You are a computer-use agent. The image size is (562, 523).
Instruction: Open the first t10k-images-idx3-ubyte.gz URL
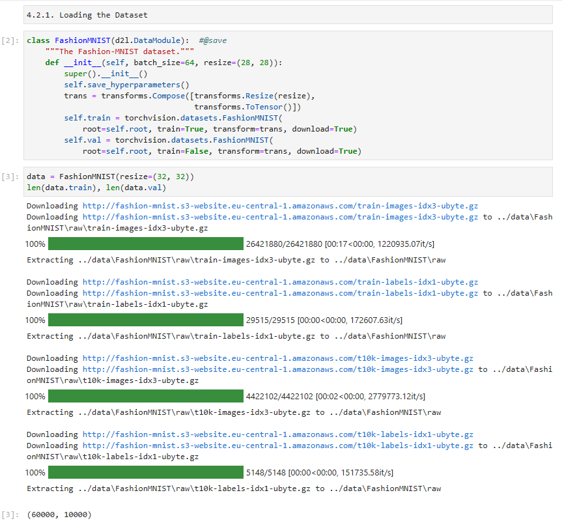[278, 358]
